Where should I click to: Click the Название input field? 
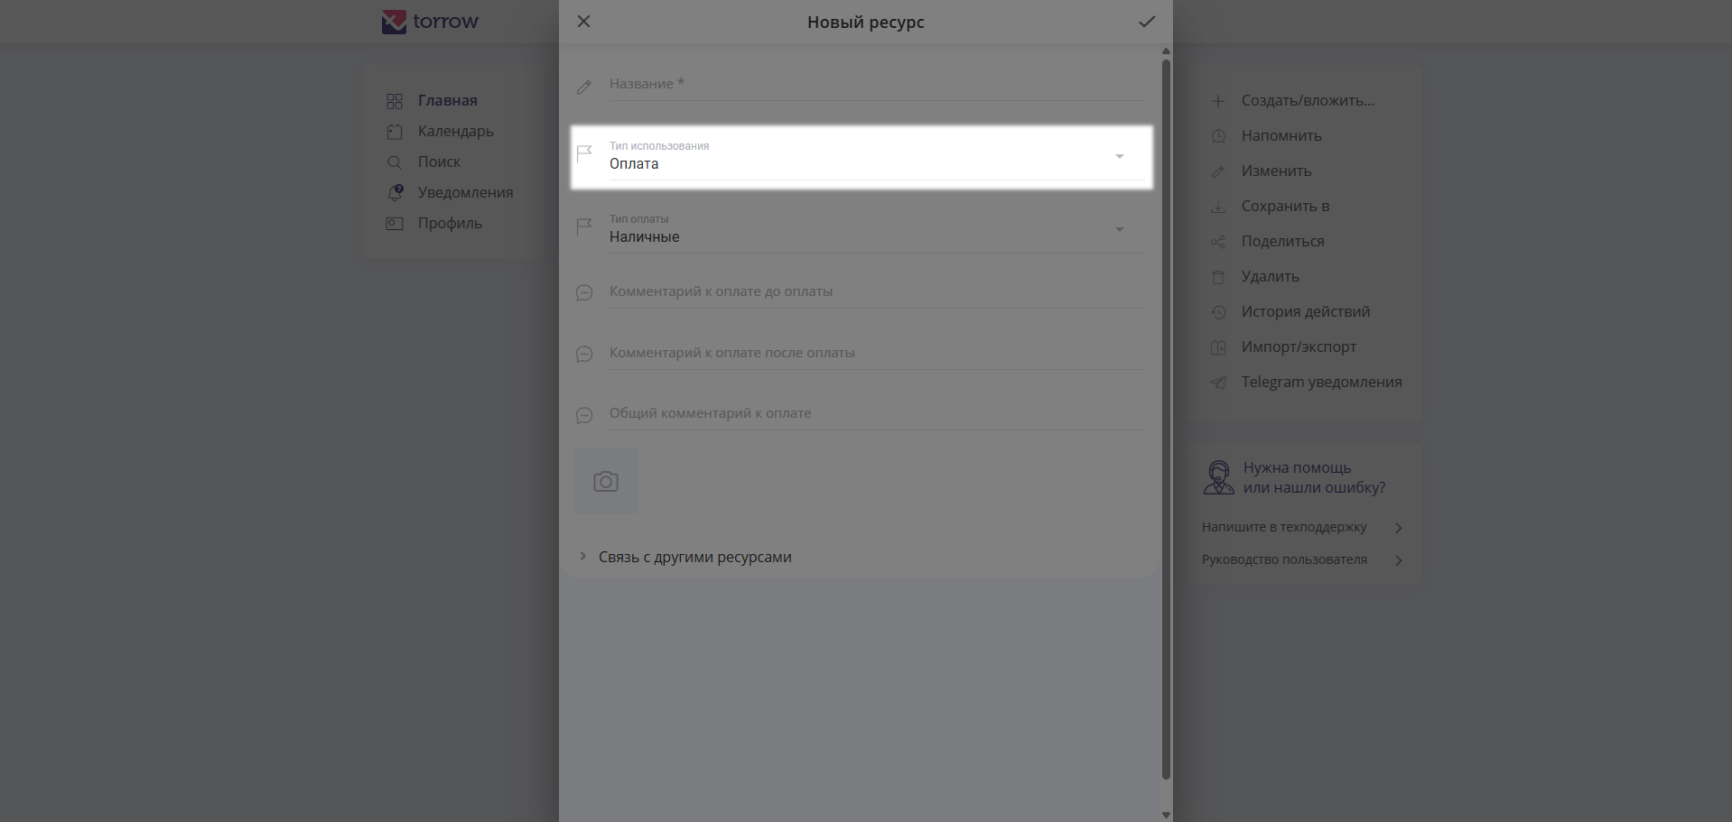point(876,84)
